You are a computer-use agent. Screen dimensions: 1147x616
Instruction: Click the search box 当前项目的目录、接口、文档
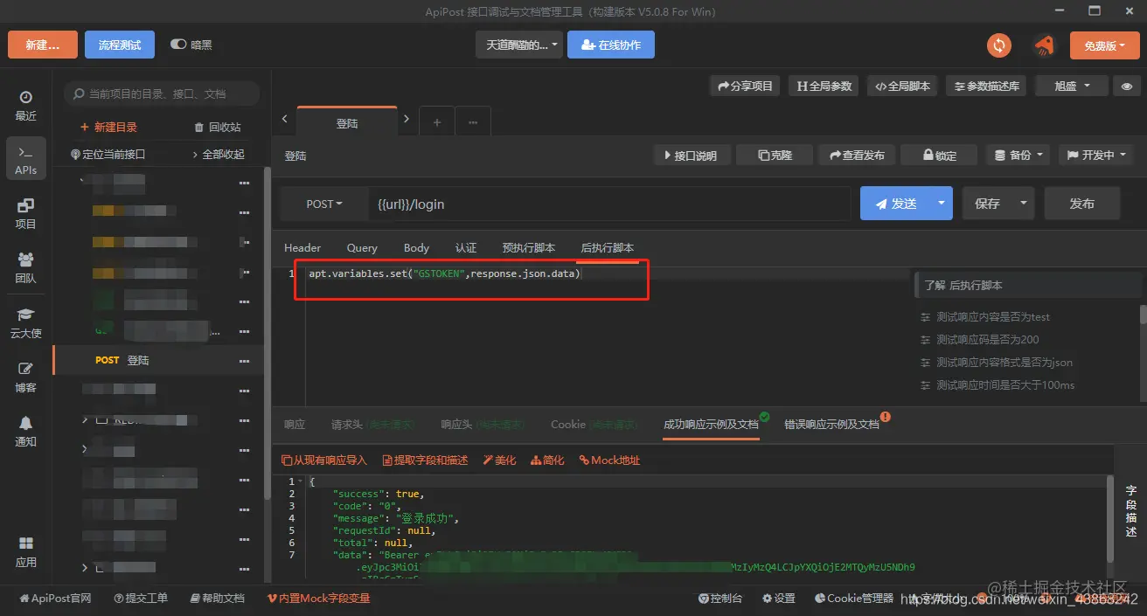[x=162, y=93]
